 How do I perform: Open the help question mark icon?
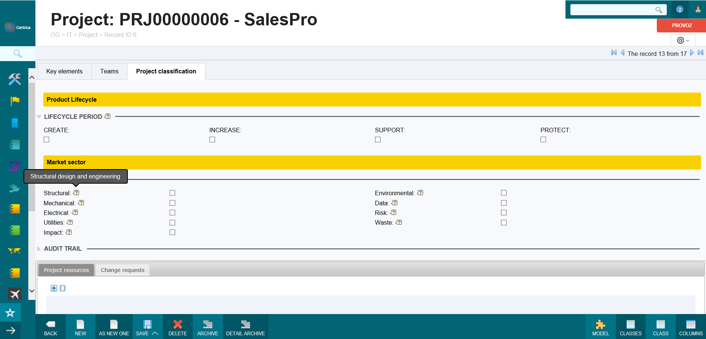click(680, 9)
